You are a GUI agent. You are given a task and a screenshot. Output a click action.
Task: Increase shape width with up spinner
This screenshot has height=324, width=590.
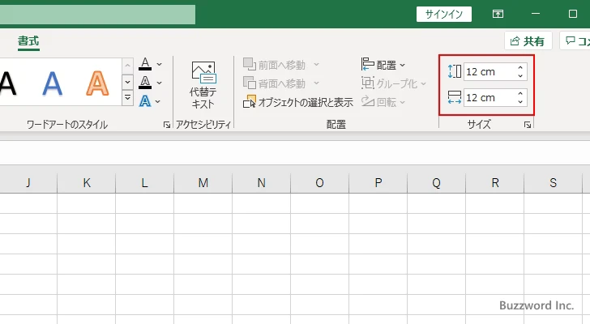coord(520,94)
